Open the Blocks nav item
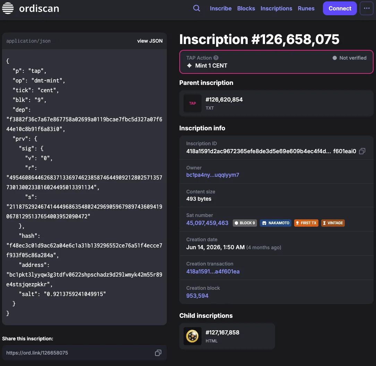The image size is (376, 366). coord(246,8)
